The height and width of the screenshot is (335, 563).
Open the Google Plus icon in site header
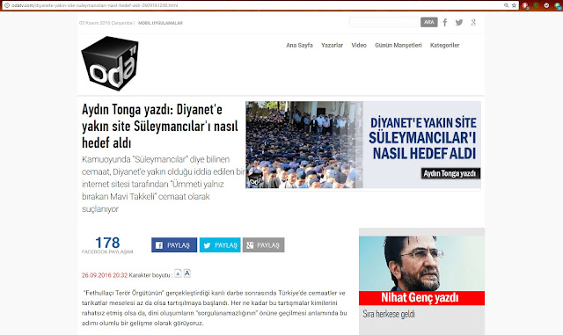click(x=473, y=23)
